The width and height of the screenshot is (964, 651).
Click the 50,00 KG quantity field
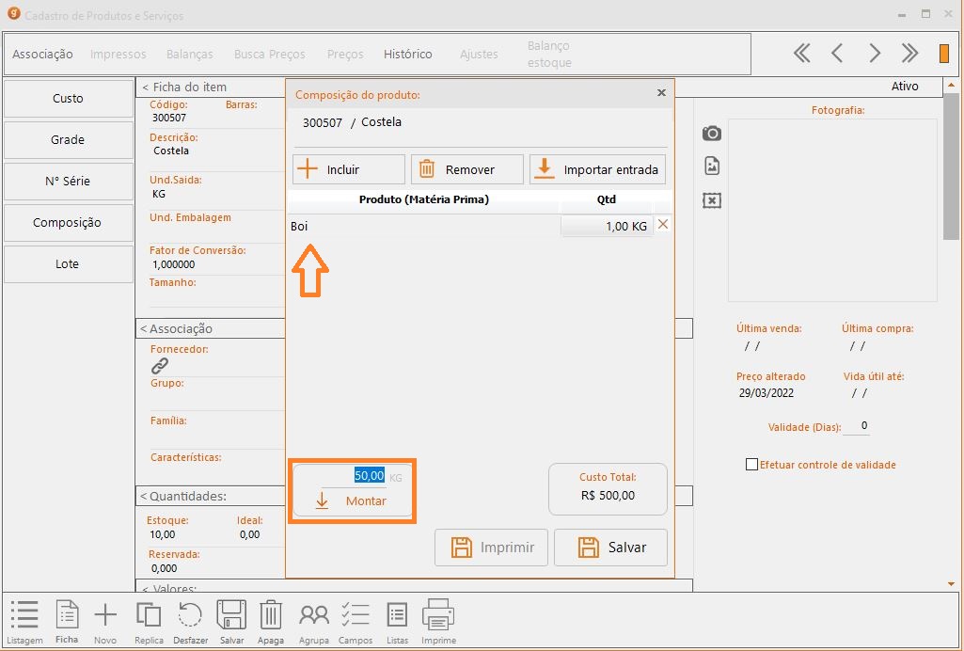click(x=369, y=476)
